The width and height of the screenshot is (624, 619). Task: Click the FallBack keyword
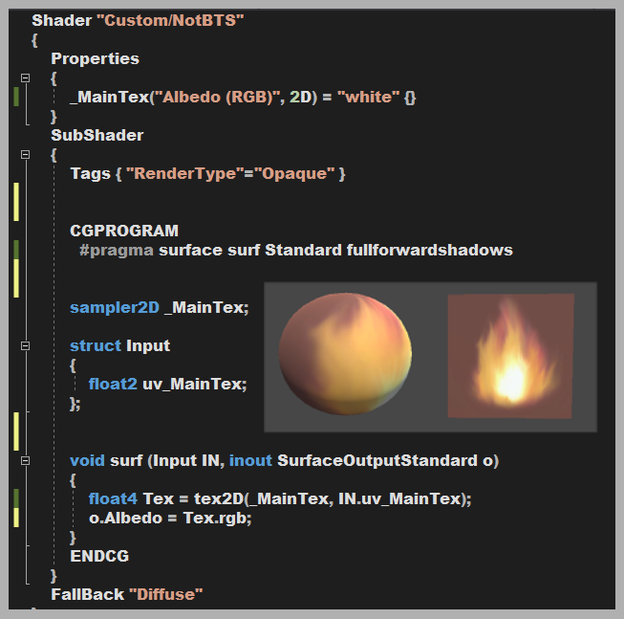tap(88, 594)
